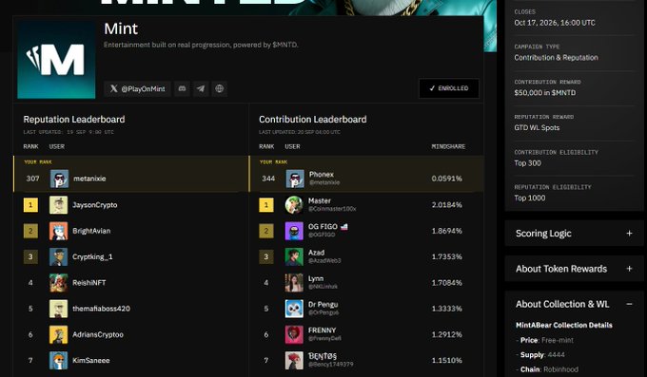The image size is (647, 377).
Task: Click the 2.0184% mindshare value
Action: point(447,205)
